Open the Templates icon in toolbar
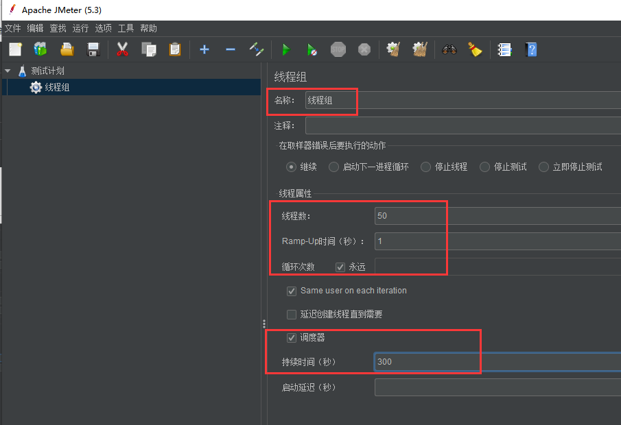 40,49
